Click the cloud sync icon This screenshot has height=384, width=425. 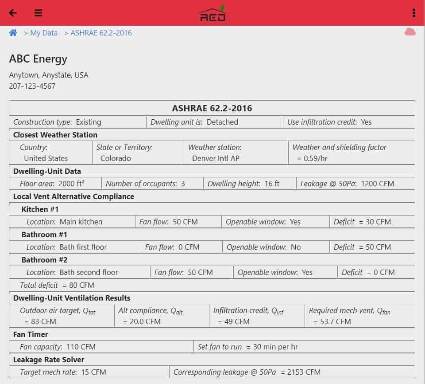pyautogui.click(x=410, y=32)
